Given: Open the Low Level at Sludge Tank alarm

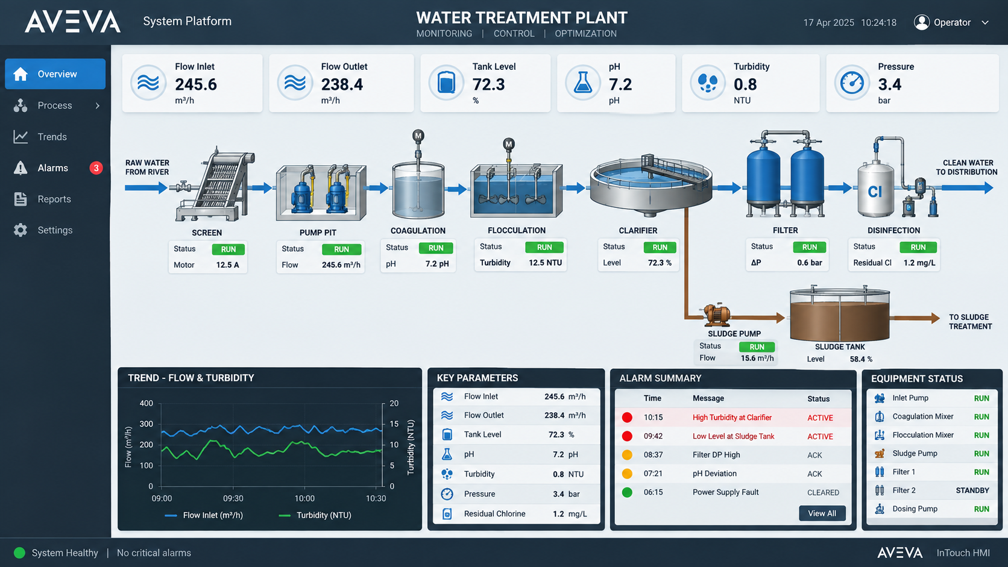Looking at the screenshot, I should (x=732, y=436).
